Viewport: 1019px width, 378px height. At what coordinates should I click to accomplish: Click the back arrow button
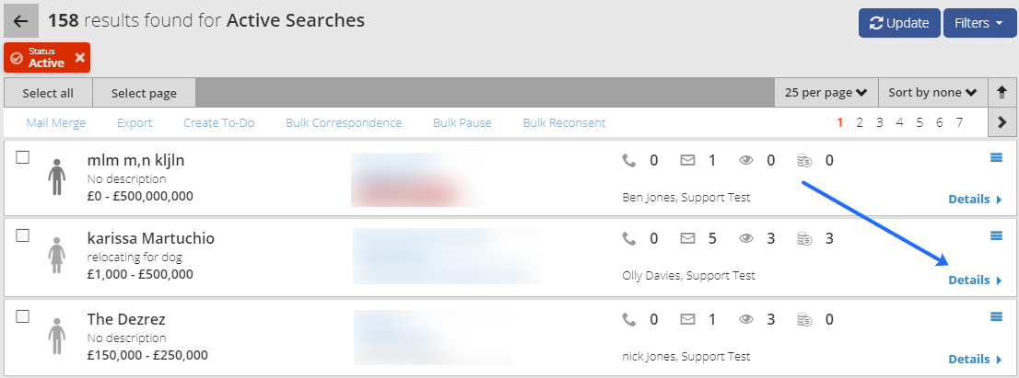21,21
